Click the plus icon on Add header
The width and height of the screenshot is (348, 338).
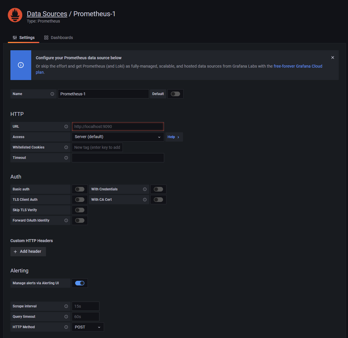click(x=15, y=252)
